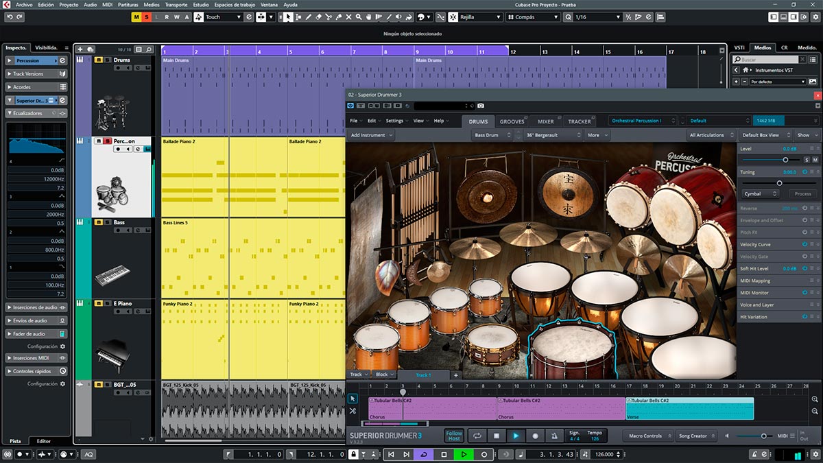
Task: Click the Cubase project play button
Action: tap(464, 454)
